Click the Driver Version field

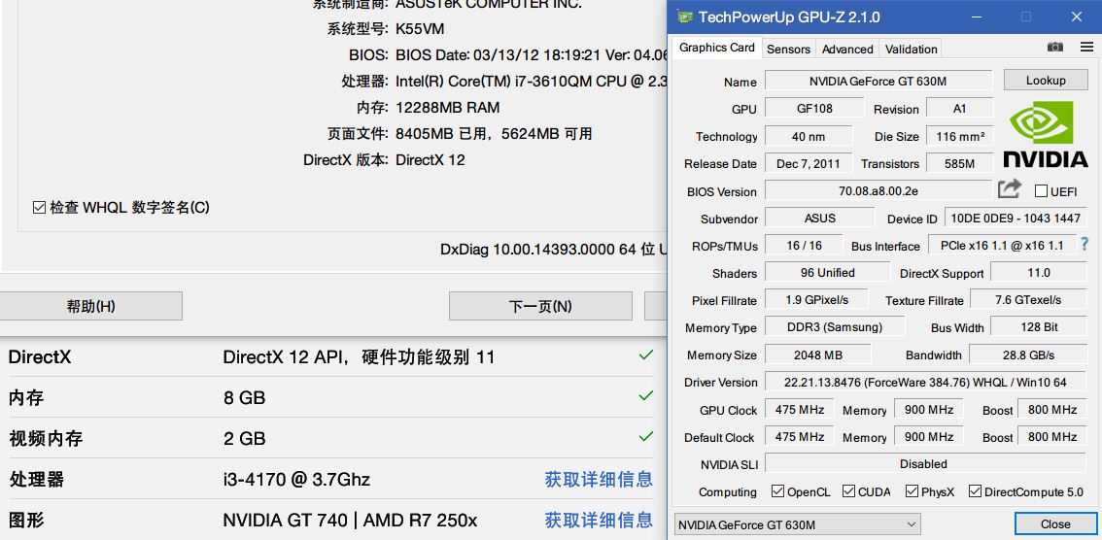point(925,382)
